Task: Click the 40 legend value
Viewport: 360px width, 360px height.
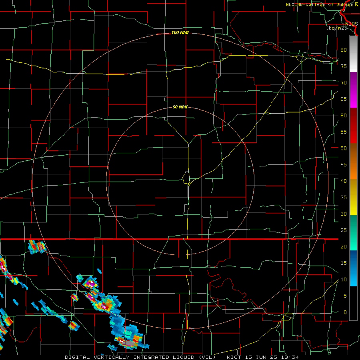Action: 344,181
